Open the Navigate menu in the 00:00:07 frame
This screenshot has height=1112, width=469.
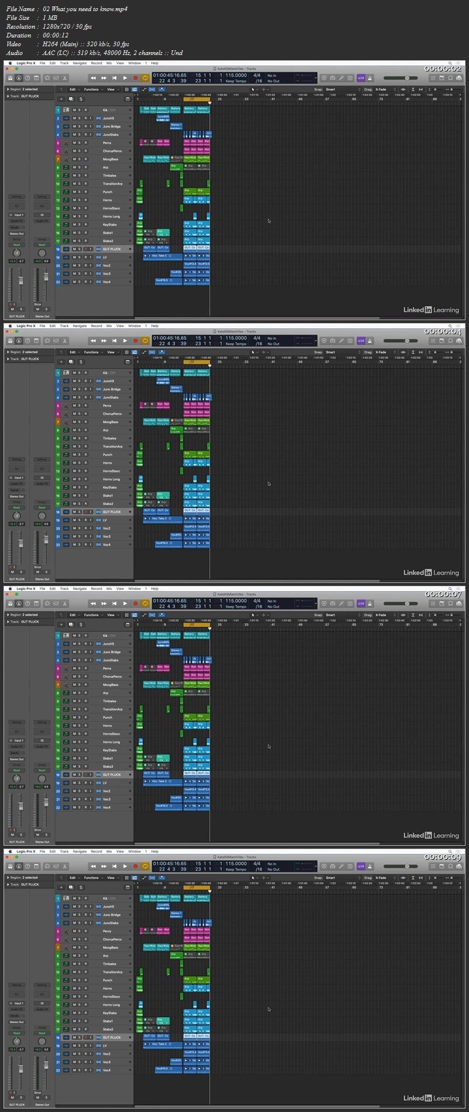[x=80, y=589]
